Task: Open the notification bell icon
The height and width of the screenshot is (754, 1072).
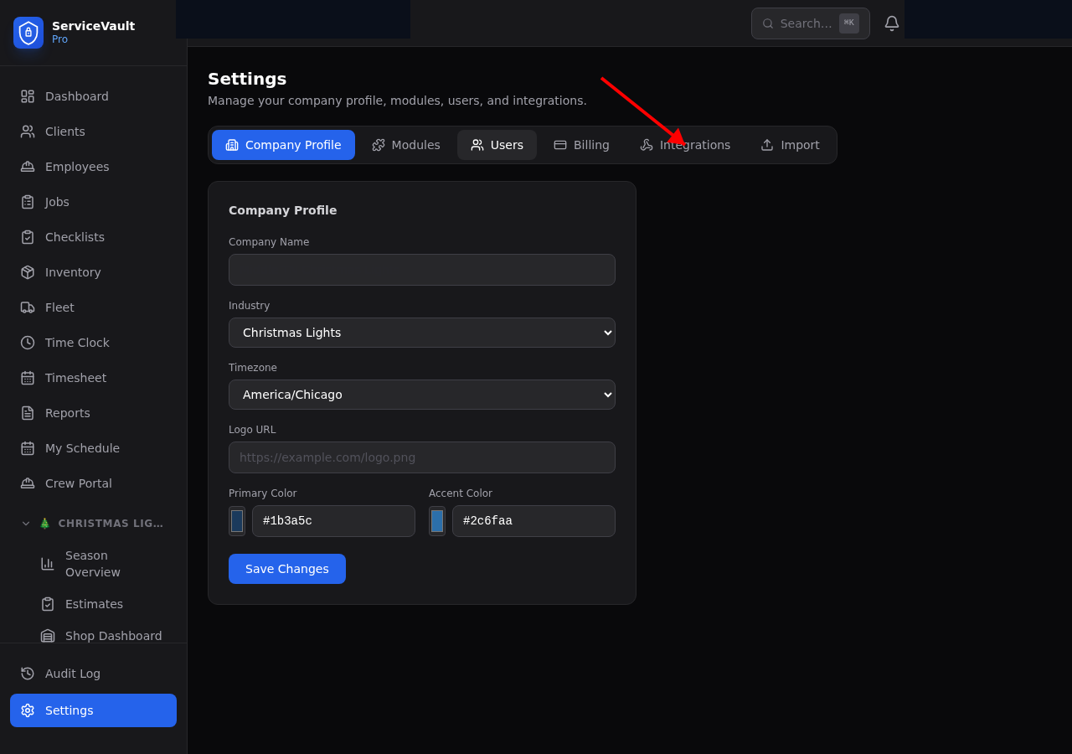Action: [x=891, y=23]
